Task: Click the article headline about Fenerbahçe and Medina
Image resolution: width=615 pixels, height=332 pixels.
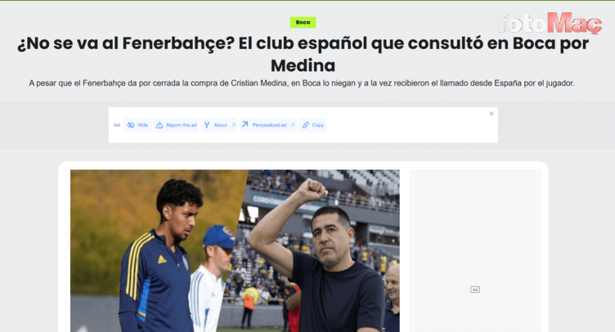Action: pos(303,55)
